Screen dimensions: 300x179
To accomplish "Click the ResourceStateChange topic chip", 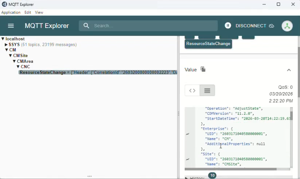I will click(208, 44).
